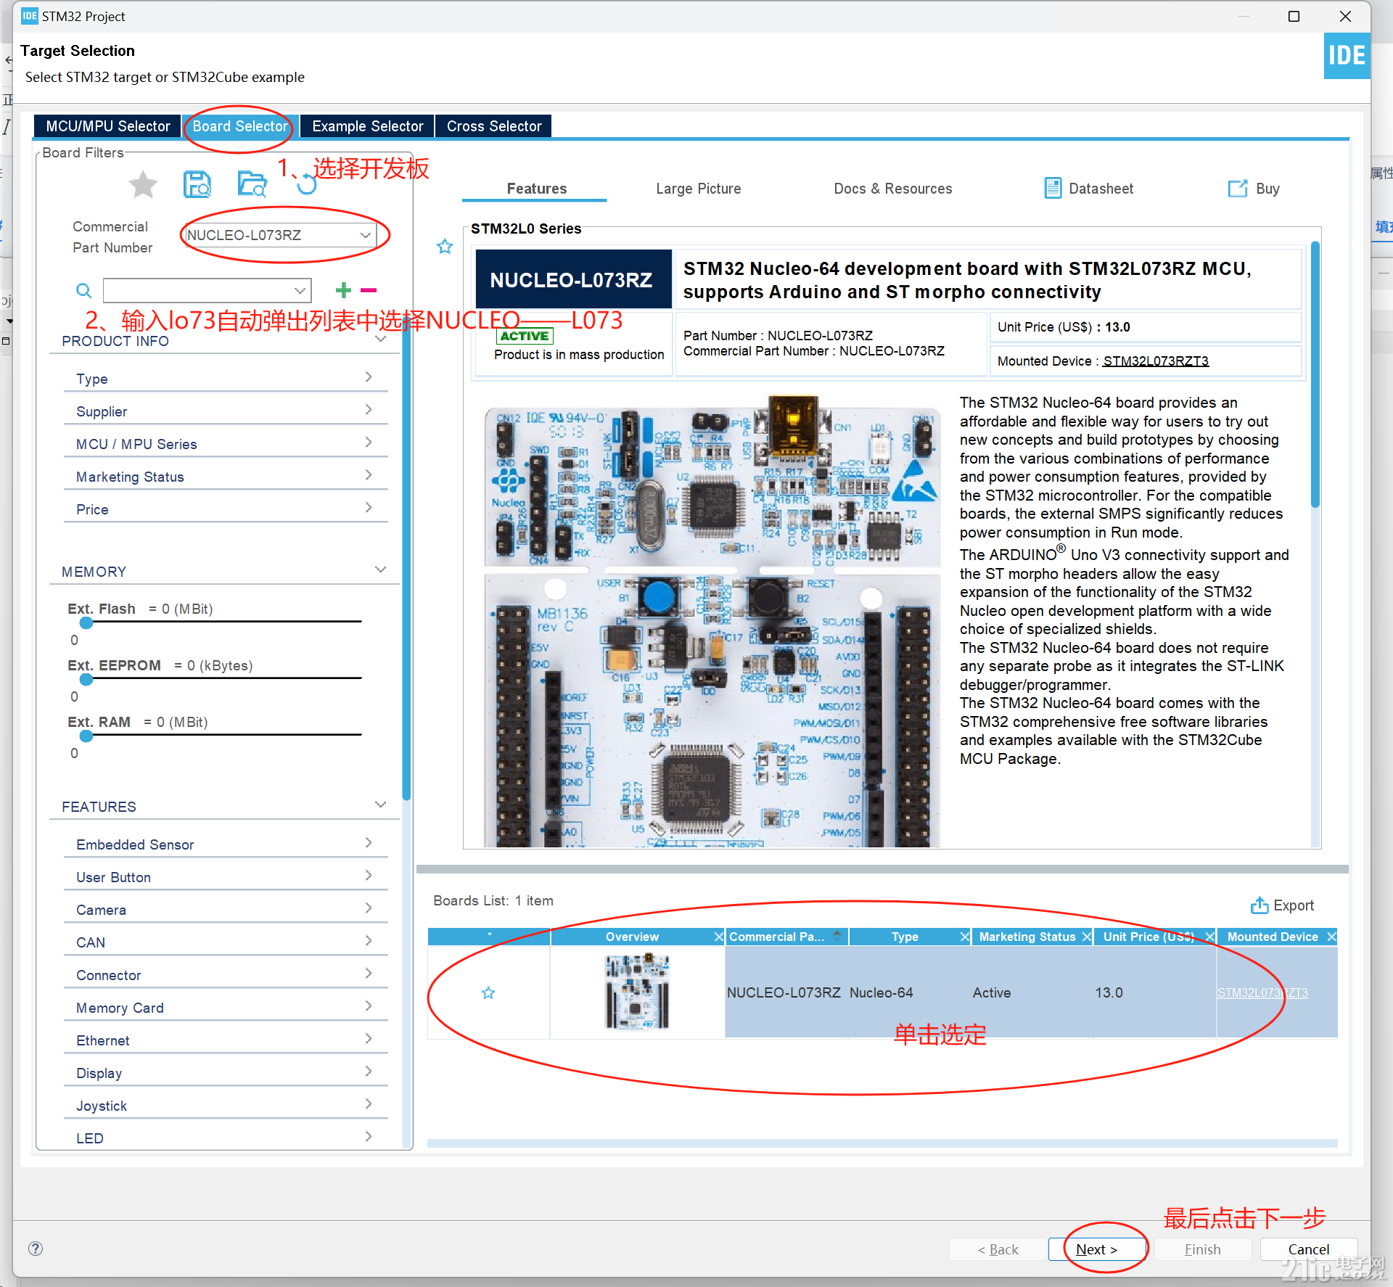Click the Export boards list icon
1393x1287 pixels.
coord(1260,905)
